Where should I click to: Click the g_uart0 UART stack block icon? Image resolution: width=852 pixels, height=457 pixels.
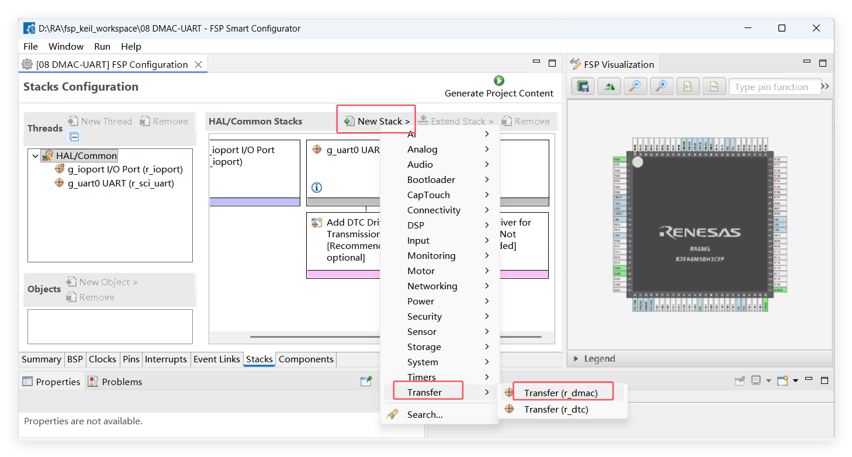click(317, 150)
